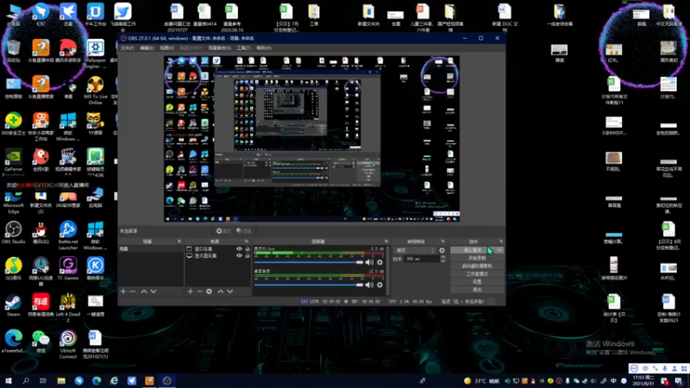The image size is (690, 388).
Task: Open settings gear for Mic/Aux audio channel
Action: tap(379, 262)
